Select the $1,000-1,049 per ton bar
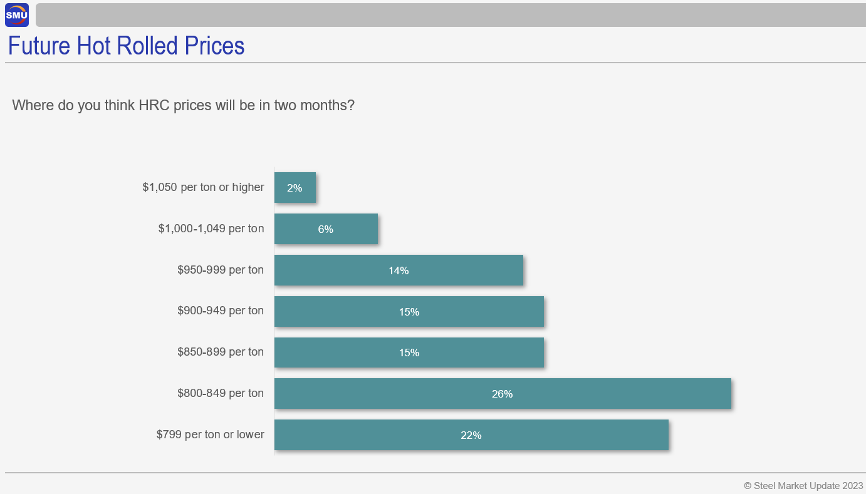The width and height of the screenshot is (866, 494). [x=351, y=229]
